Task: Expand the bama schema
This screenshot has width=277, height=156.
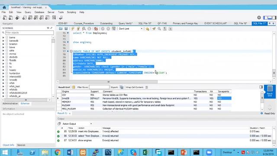Action: [x=3, y=38]
